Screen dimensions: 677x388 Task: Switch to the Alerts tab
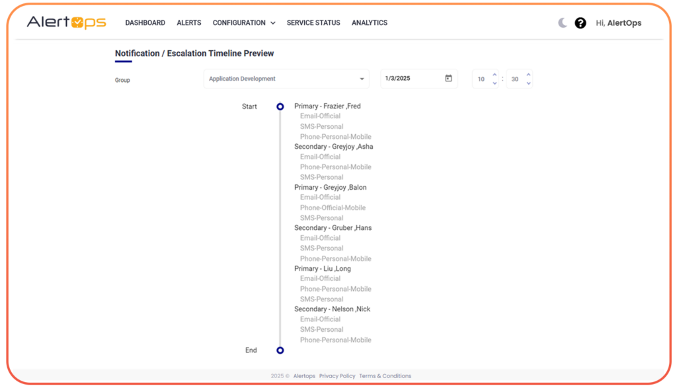click(x=188, y=22)
